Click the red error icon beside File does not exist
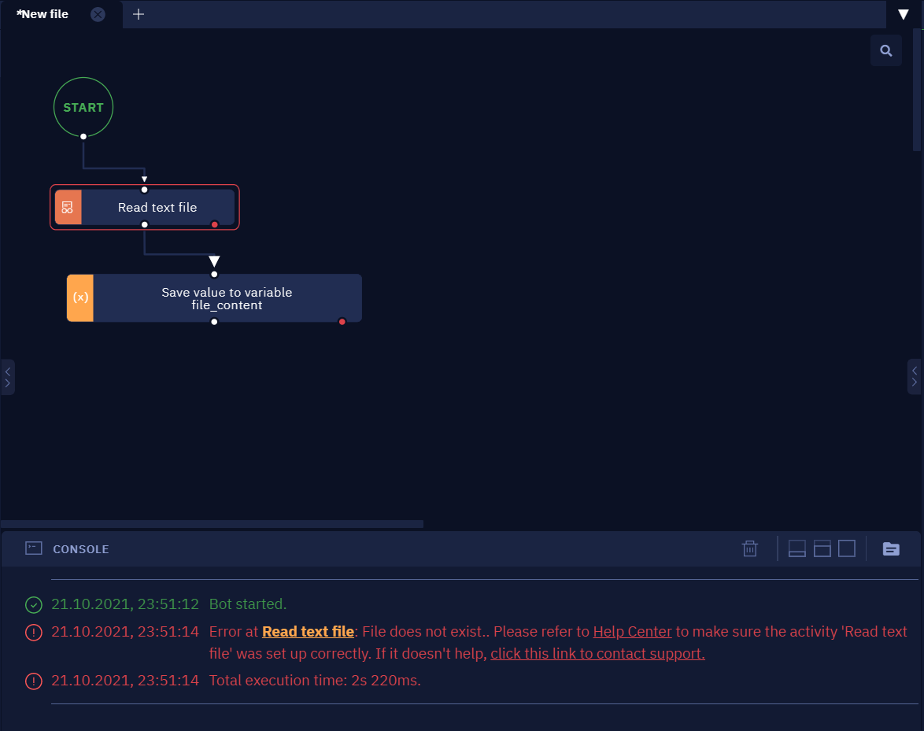Viewport: 924px width, 731px height. [x=34, y=633]
